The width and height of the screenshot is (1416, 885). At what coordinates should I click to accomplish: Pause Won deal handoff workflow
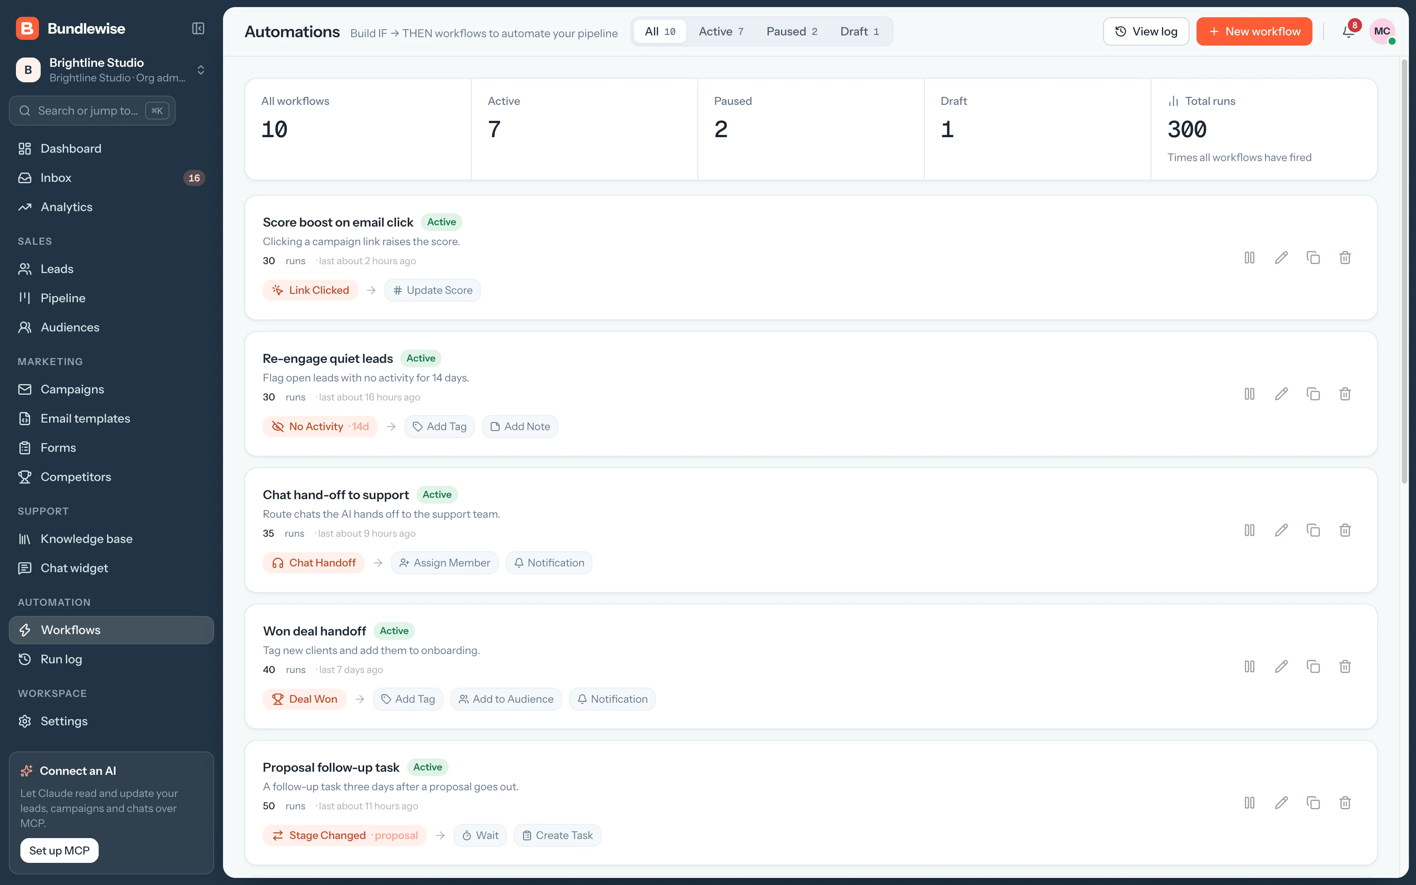point(1249,667)
